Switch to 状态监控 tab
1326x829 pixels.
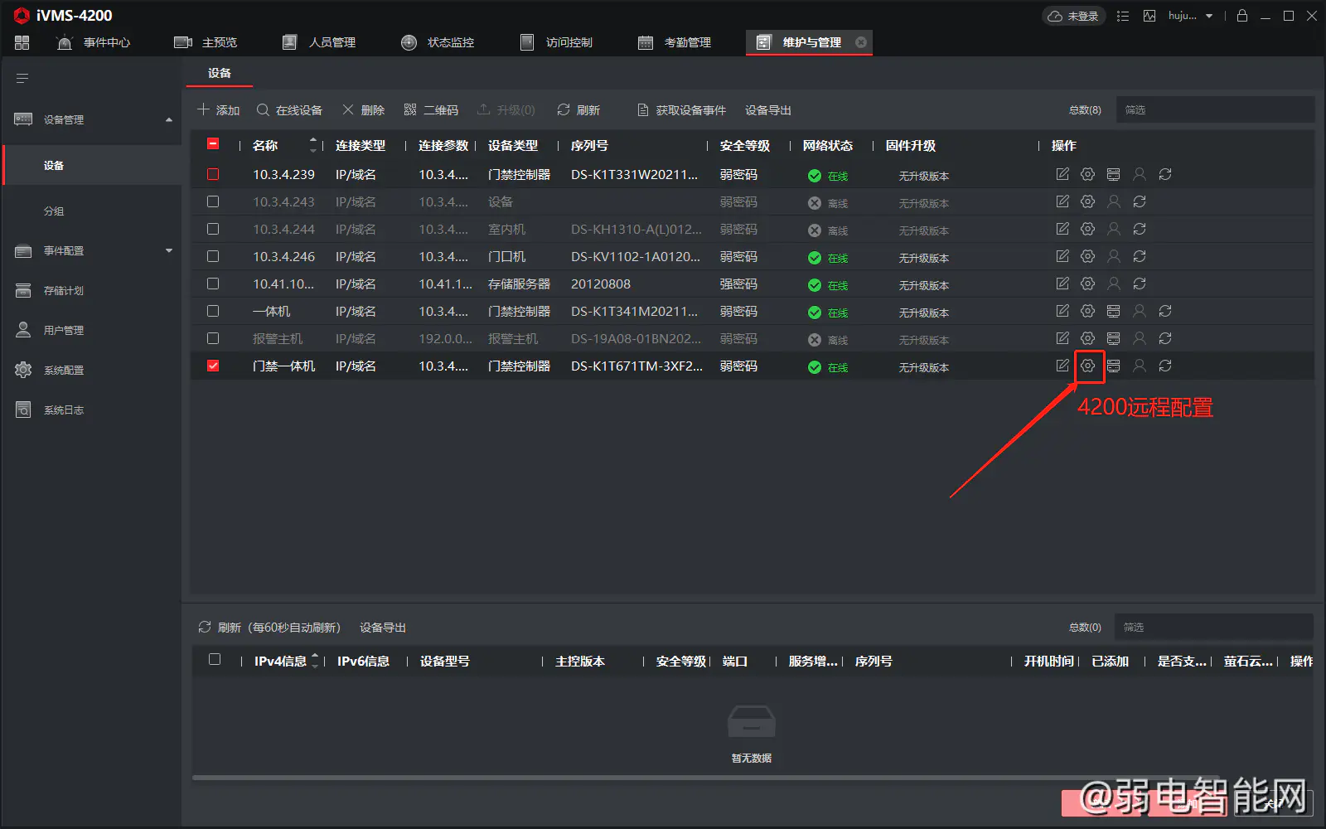[x=438, y=42]
